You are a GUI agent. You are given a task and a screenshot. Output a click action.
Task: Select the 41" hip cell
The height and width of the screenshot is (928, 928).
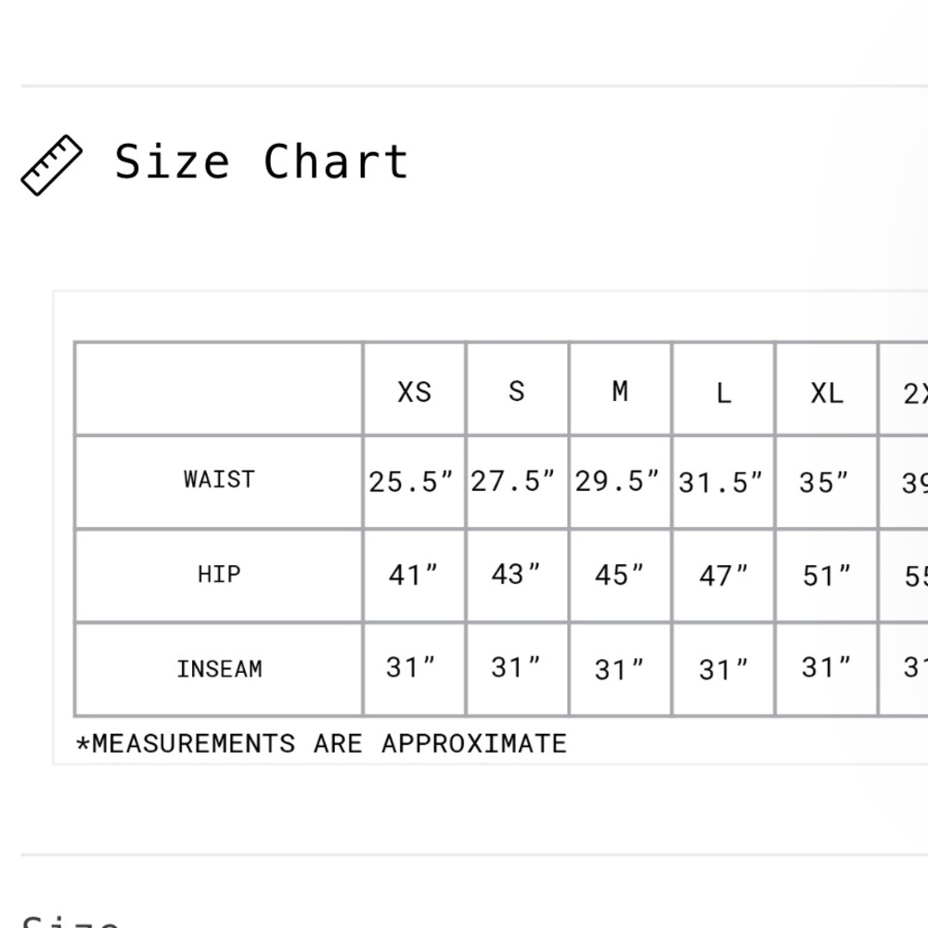[412, 575]
